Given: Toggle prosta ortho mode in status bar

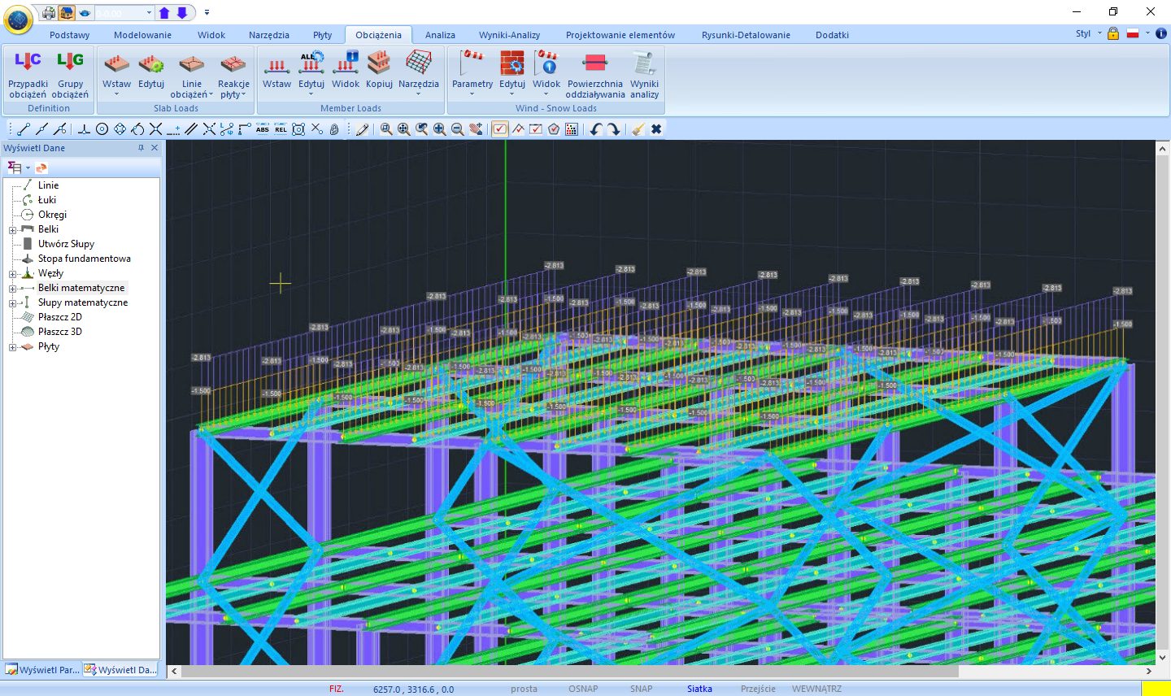Looking at the screenshot, I should (524, 689).
